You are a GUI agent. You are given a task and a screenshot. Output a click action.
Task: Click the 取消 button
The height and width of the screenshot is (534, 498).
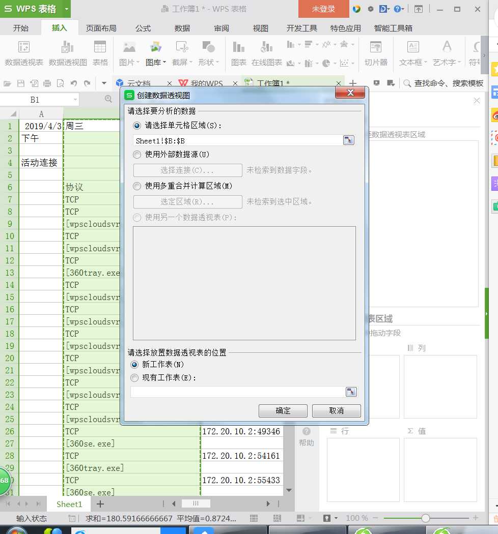coord(336,411)
